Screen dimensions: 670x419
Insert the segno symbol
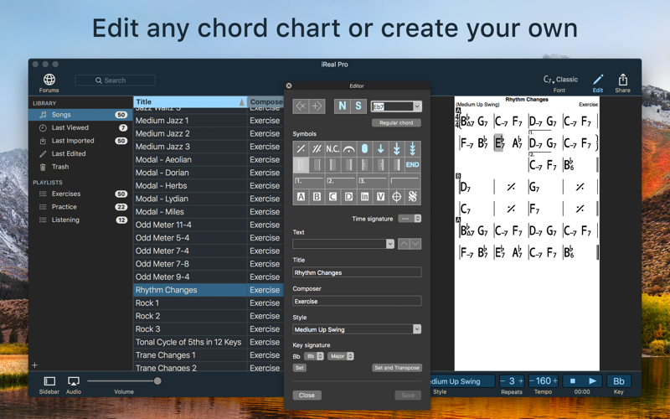412,197
